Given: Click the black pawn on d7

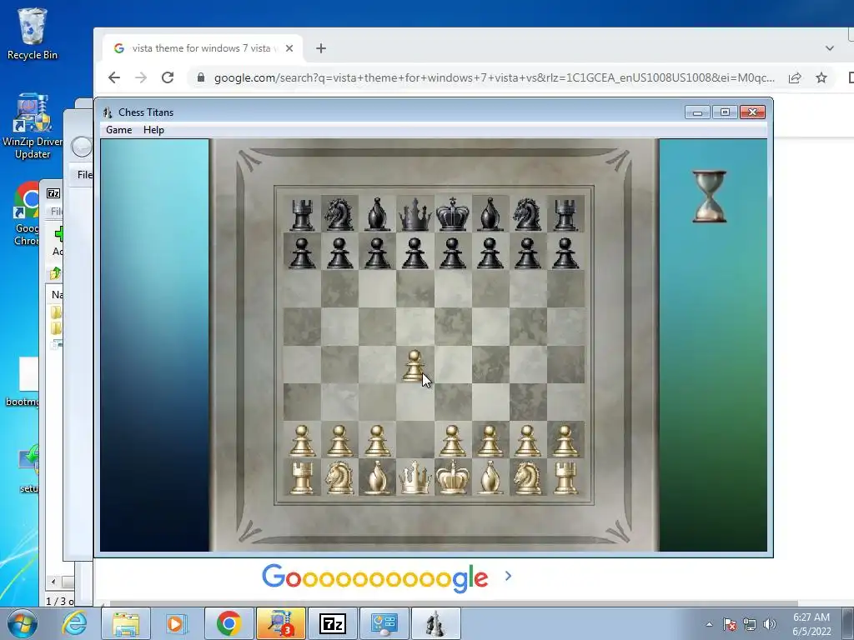Looking at the screenshot, I should (414, 253).
